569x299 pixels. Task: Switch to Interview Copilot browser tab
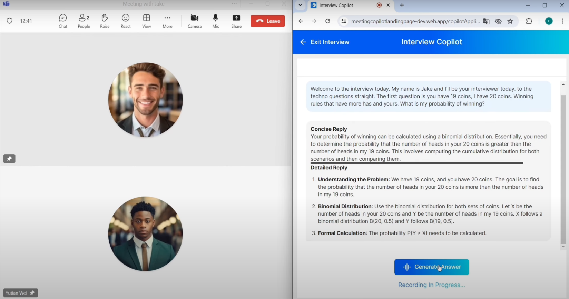pyautogui.click(x=350, y=5)
